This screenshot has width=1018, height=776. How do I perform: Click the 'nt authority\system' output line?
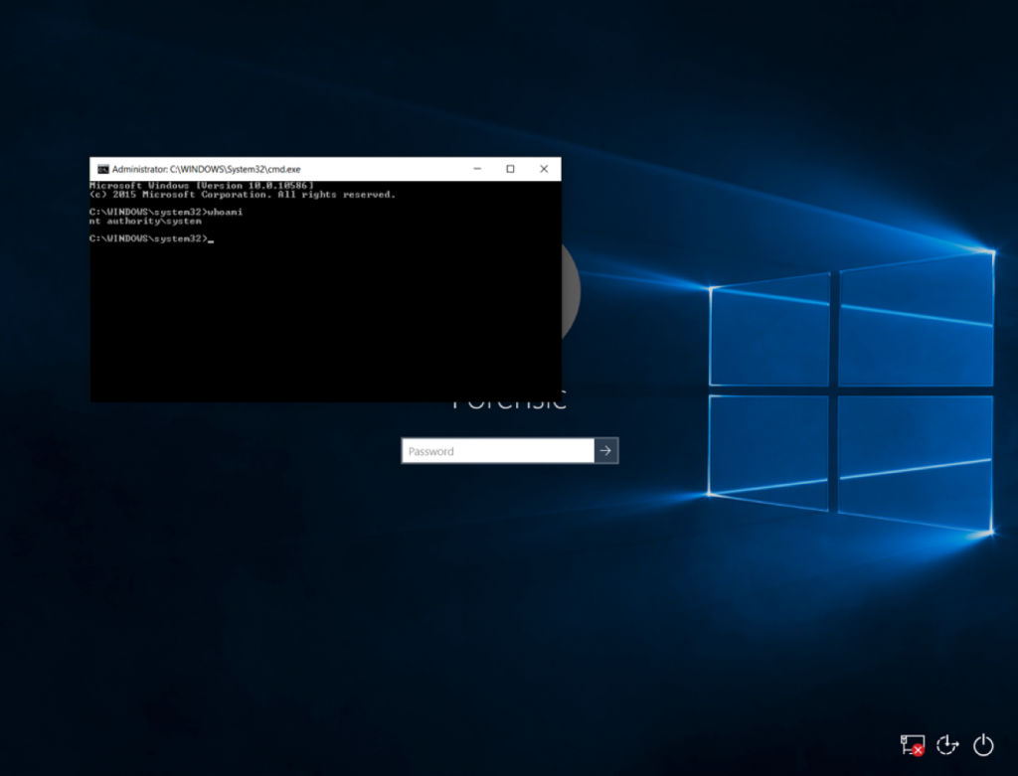point(145,222)
